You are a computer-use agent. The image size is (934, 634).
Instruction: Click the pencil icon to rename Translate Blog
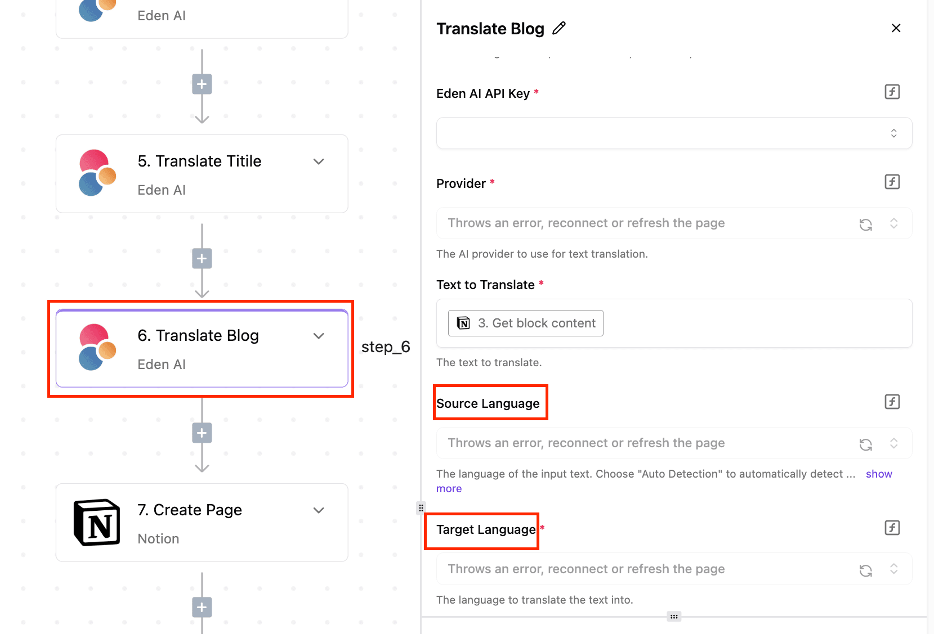[559, 28]
